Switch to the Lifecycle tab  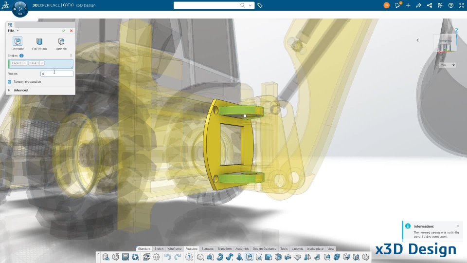click(x=297, y=249)
